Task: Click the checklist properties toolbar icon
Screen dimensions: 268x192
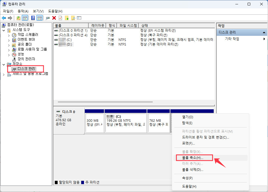Action: coord(79,18)
